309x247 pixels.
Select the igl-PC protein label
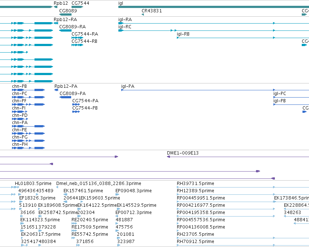(280, 94)
